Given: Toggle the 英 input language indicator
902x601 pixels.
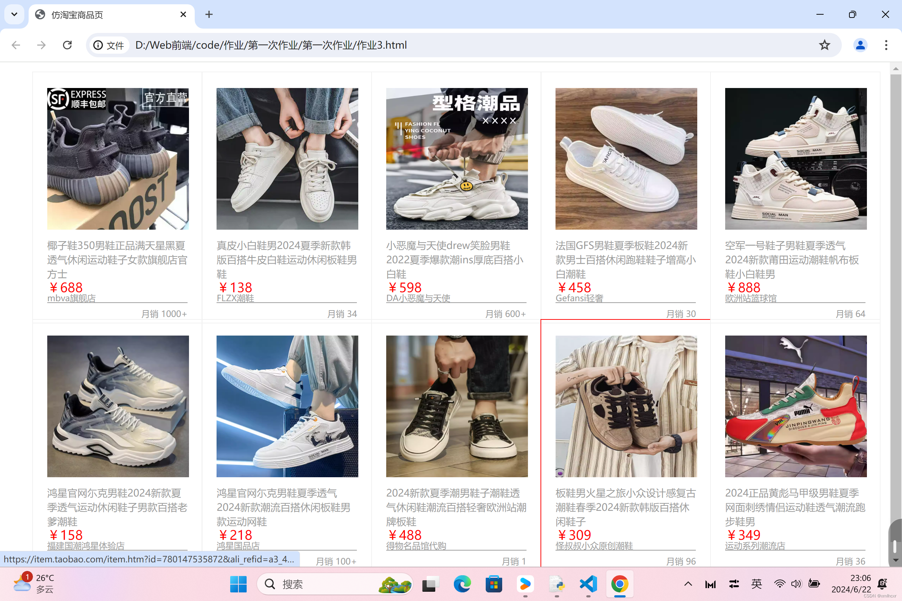Looking at the screenshot, I should click(x=756, y=584).
